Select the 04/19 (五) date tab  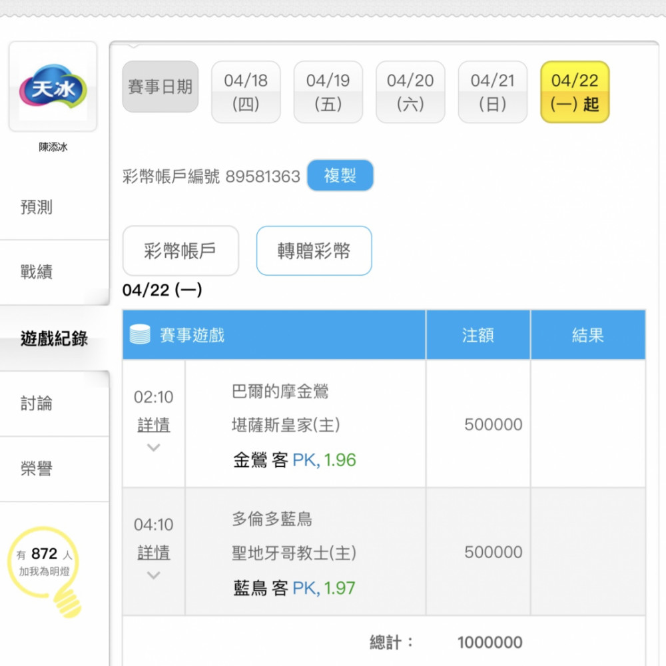pyautogui.click(x=328, y=92)
